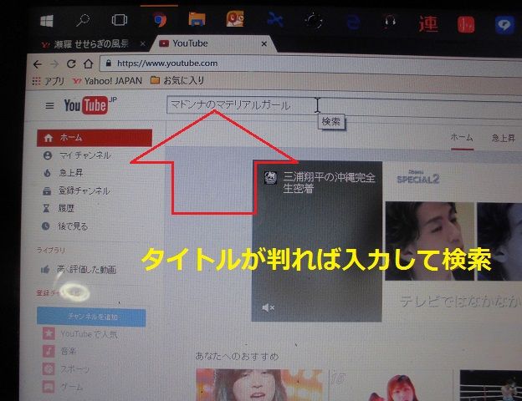The image size is (522, 401).
Task: Open 履歴 in the sidebar
Action: click(59, 209)
